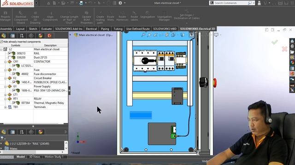Open the DisplayManager color-ball tab in upper panel
The width and height of the screenshot is (295, 165).
40,36
